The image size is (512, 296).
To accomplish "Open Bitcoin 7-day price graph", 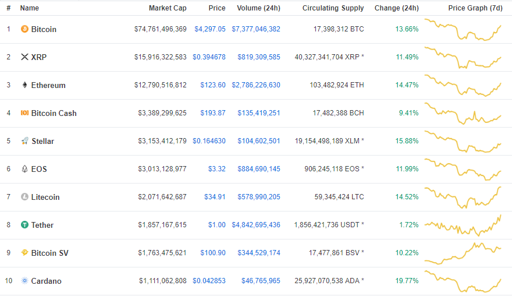I will click(463, 30).
